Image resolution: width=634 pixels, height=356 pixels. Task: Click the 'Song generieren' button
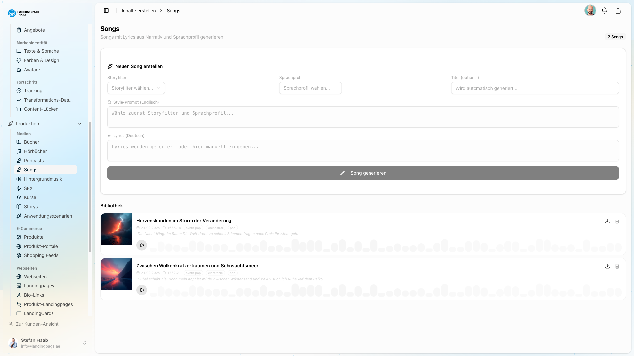pos(363,173)
